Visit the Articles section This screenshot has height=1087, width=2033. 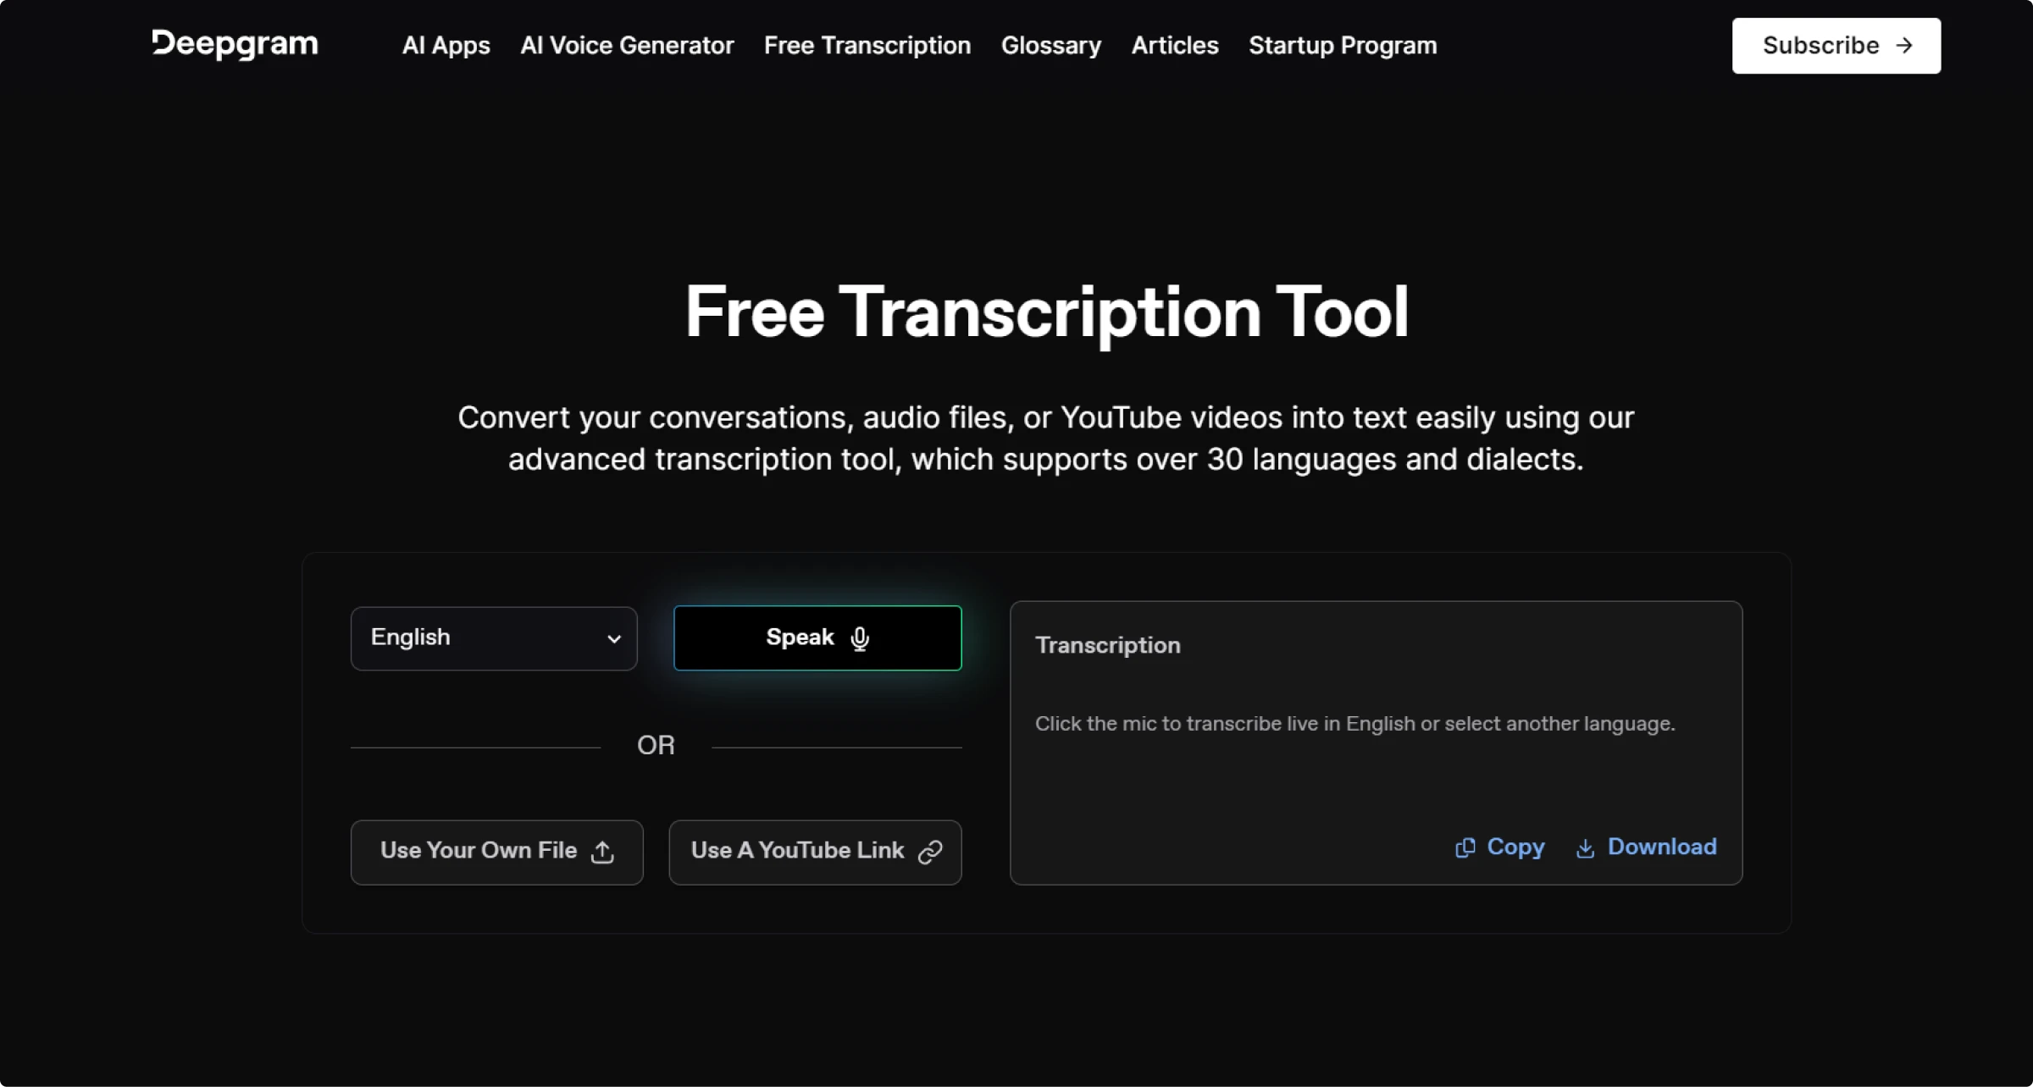(1175, 46)
